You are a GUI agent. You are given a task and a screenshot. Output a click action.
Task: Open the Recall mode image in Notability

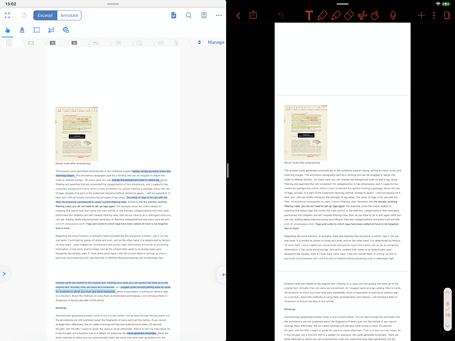tap(306, 133)
